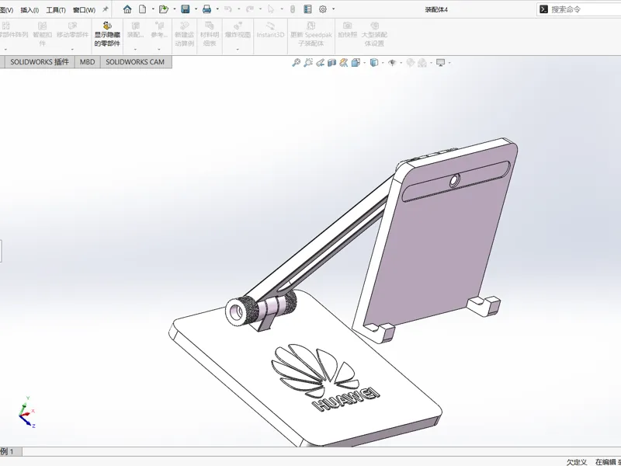Click Zoom to Area icon
621x466 pixels.
[307, 63]
